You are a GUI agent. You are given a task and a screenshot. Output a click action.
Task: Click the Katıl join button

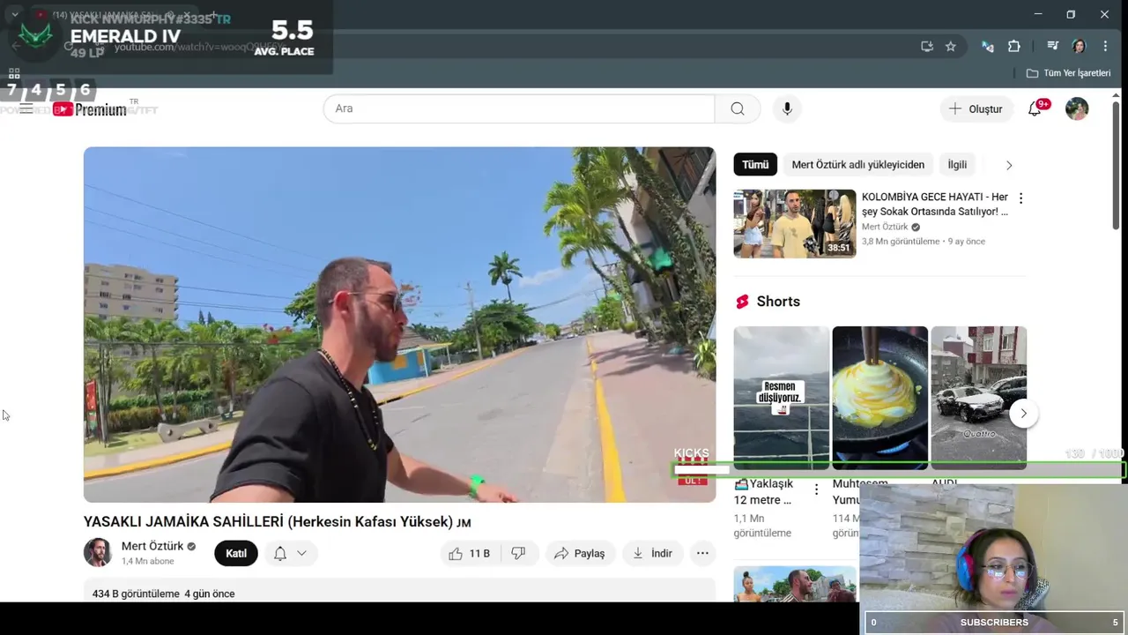(x=236, y=553)
